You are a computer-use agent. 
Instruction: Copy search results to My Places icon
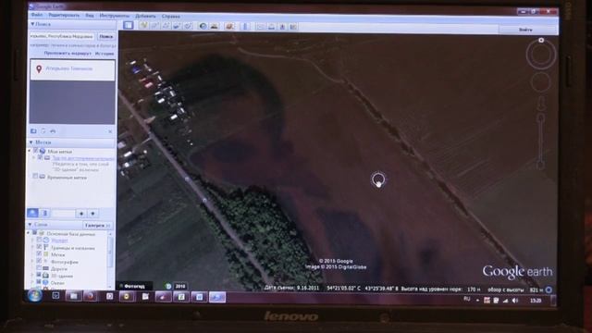pos(33,131)
